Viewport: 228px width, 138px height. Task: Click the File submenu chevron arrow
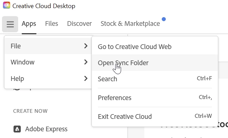coord(86,46)
